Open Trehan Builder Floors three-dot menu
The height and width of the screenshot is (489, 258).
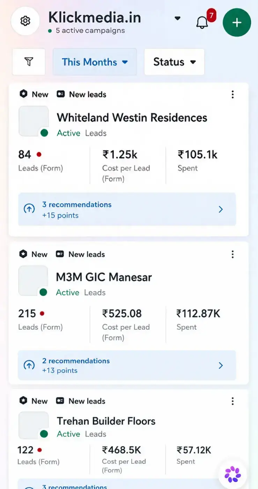233,401
